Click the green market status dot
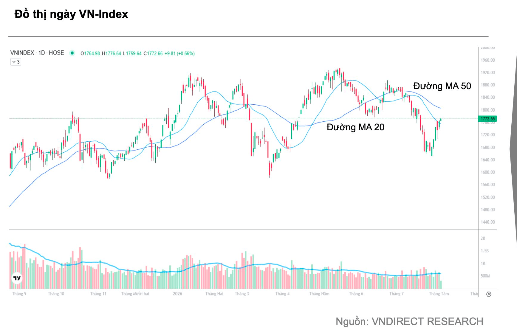This screenshot has height=328, width=517. point(72,53)
